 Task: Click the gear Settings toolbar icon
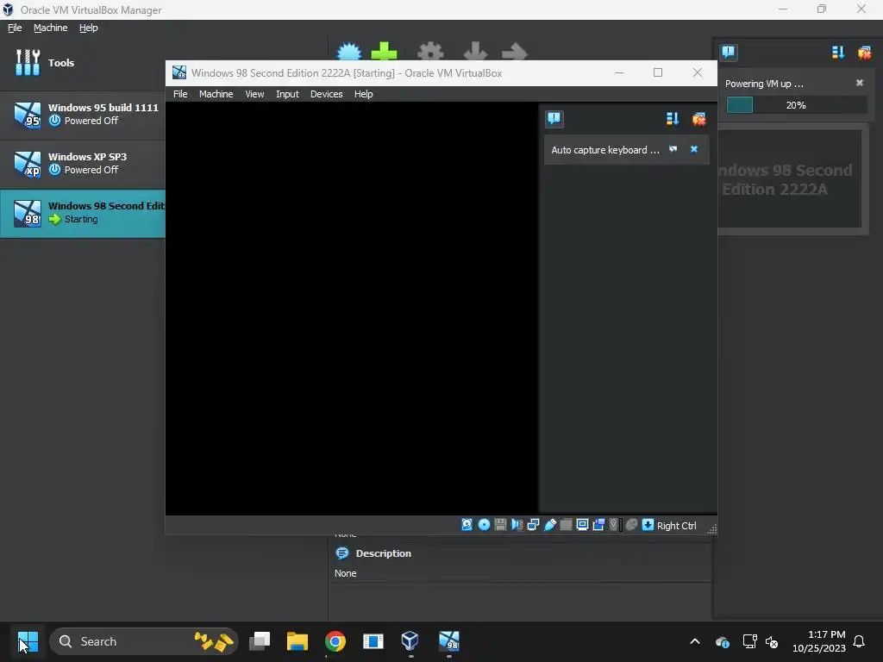[431, 51]
